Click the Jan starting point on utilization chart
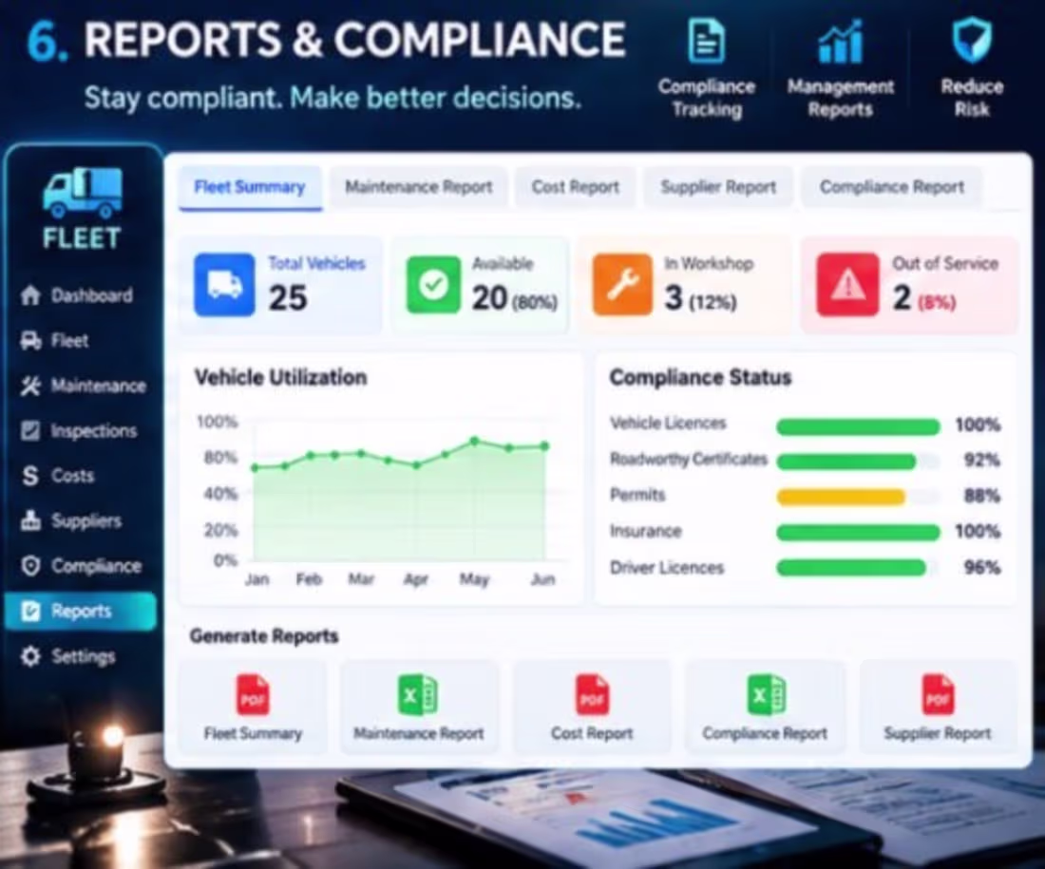Screen dimensions: 1045x869 coord(255,468)
